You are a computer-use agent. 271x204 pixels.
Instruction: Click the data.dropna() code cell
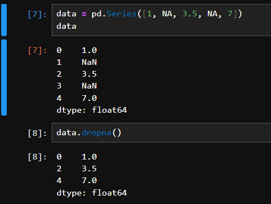pos(162,133)
